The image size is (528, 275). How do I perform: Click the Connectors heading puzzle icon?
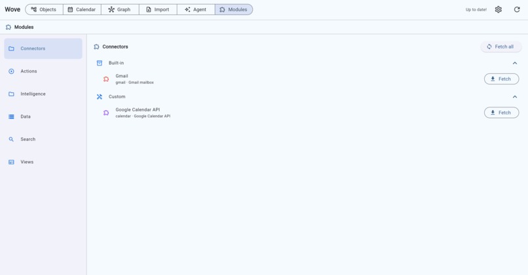[x=97, y=46]
